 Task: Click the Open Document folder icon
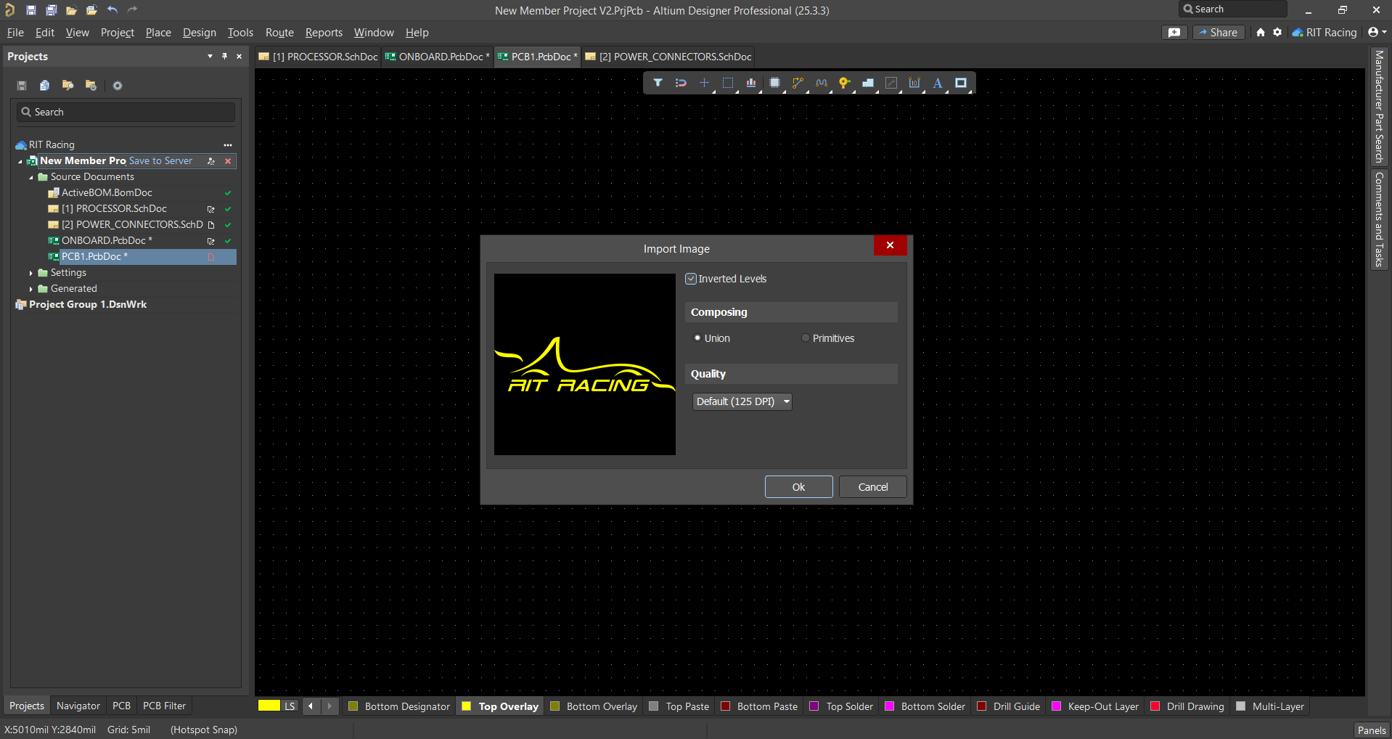(71, 10)
